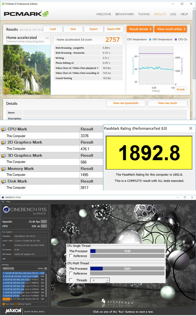Click View result online
Viewport: 196px width, 316px height.
point(171,29)
